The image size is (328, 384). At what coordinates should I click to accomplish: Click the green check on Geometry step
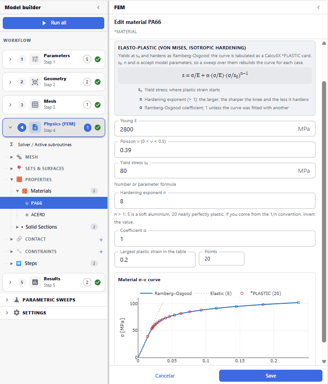97,82
